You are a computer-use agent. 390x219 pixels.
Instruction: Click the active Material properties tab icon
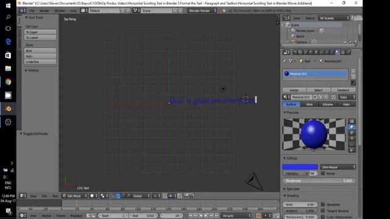coord(337,52)
